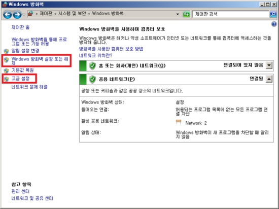Click 공용 네트워크(P) header text
Screen dimensions: 279x209
(x=117, y=79)
